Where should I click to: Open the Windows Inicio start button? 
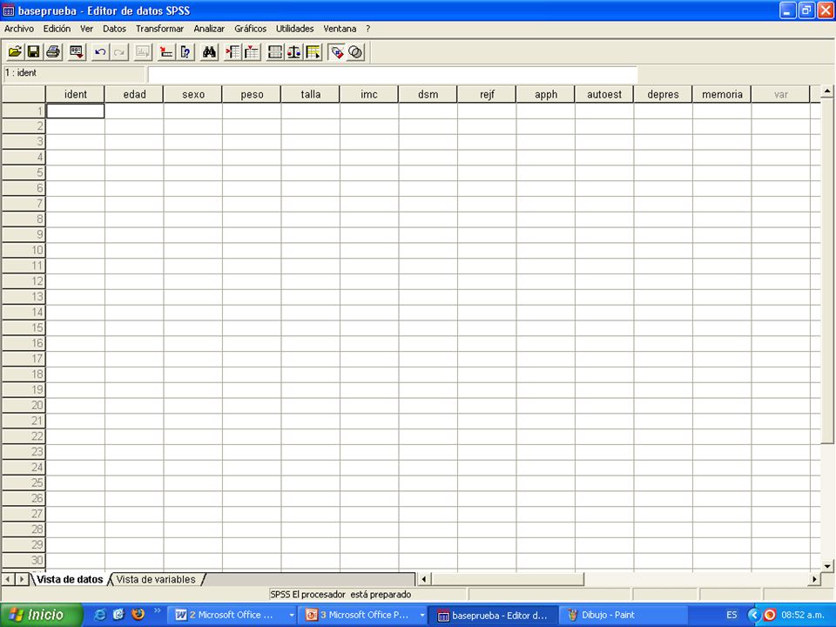(x=41, y=615)
